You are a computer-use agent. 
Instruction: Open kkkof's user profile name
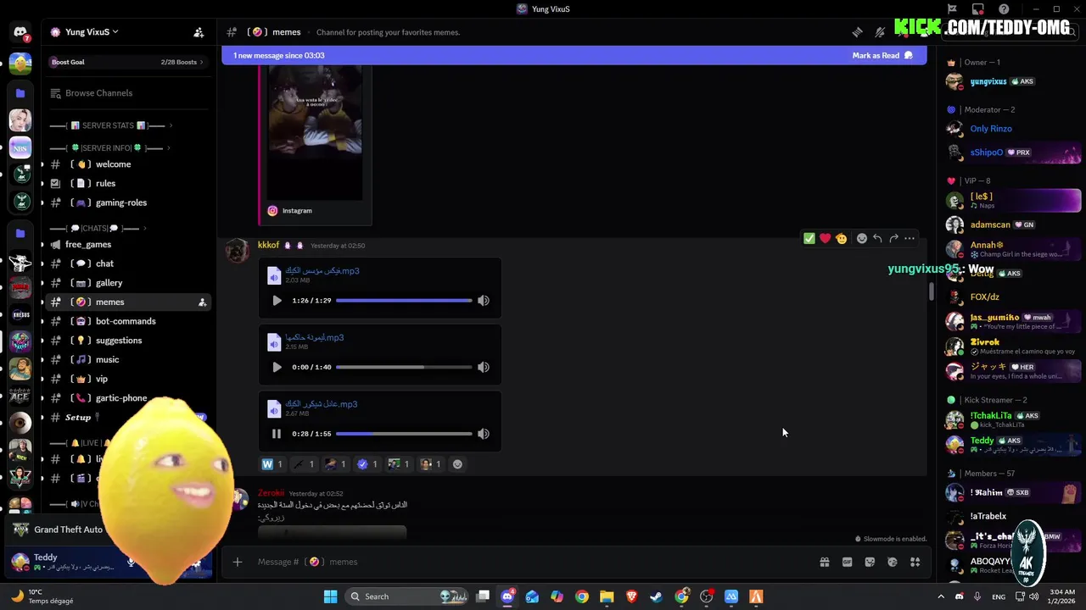268,246
